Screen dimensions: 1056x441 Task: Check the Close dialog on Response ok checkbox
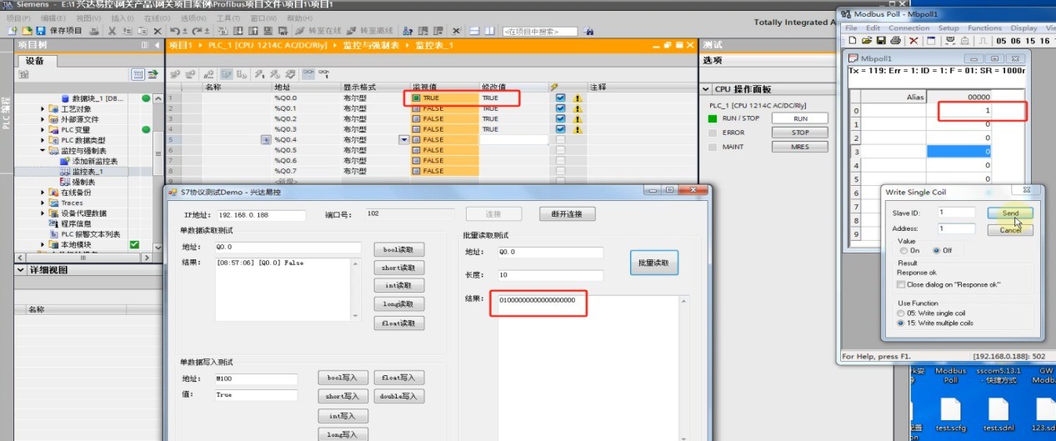point(901,284)
